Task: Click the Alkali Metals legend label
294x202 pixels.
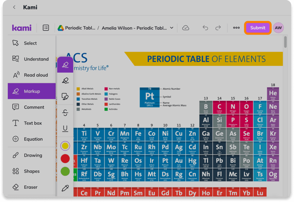Action: 87,89
